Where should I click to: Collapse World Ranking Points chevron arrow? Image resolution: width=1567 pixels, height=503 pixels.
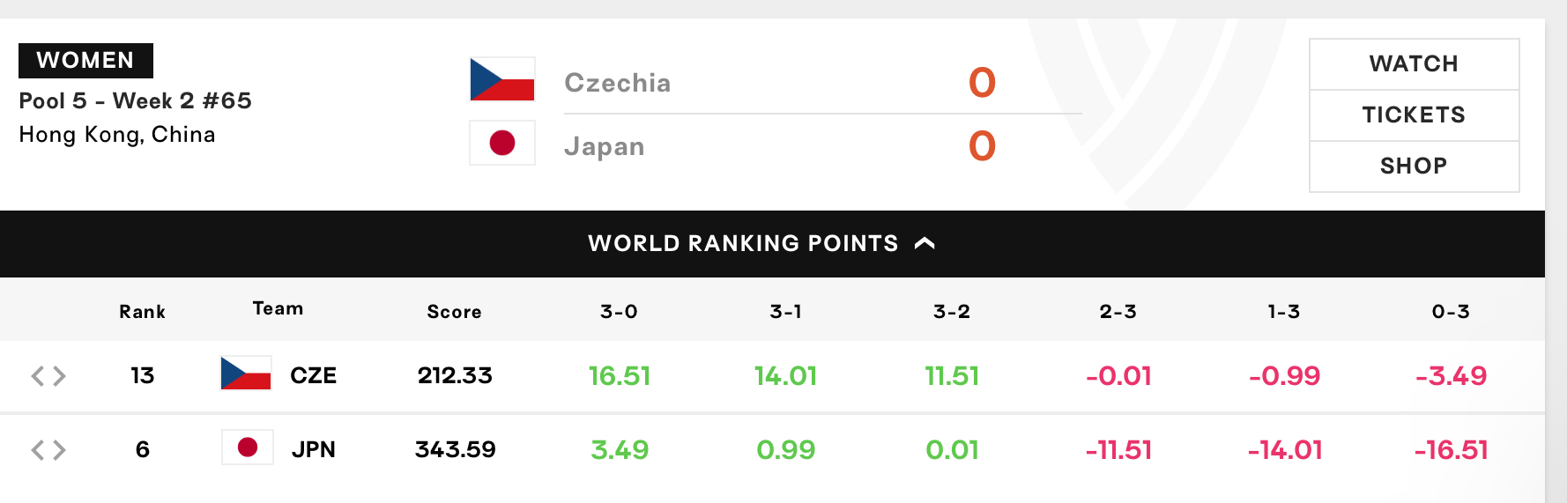(925, 243)
